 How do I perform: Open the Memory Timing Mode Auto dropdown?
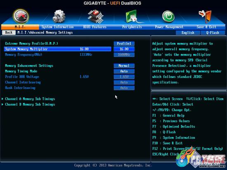tap(124, 71)
